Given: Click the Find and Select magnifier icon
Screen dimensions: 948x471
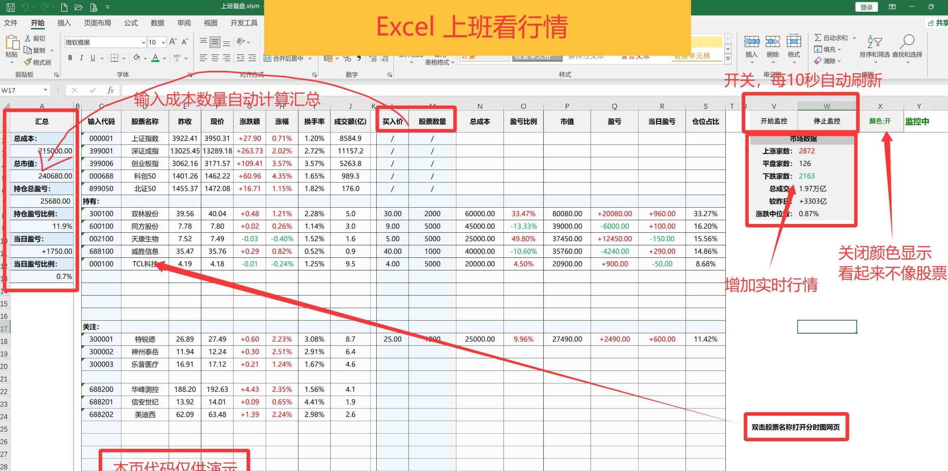Looking at the screenshot, I should [x=907, y=42].
